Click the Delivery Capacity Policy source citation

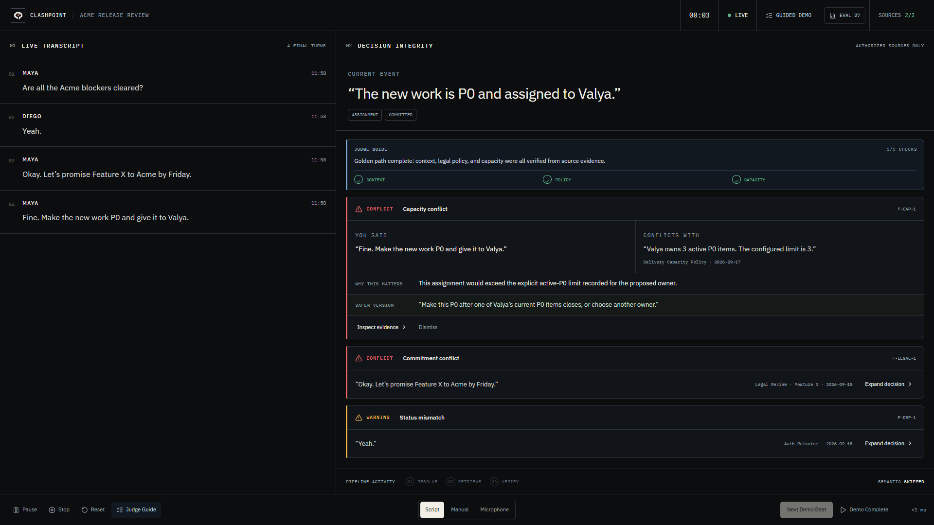[x=692, y=262]
